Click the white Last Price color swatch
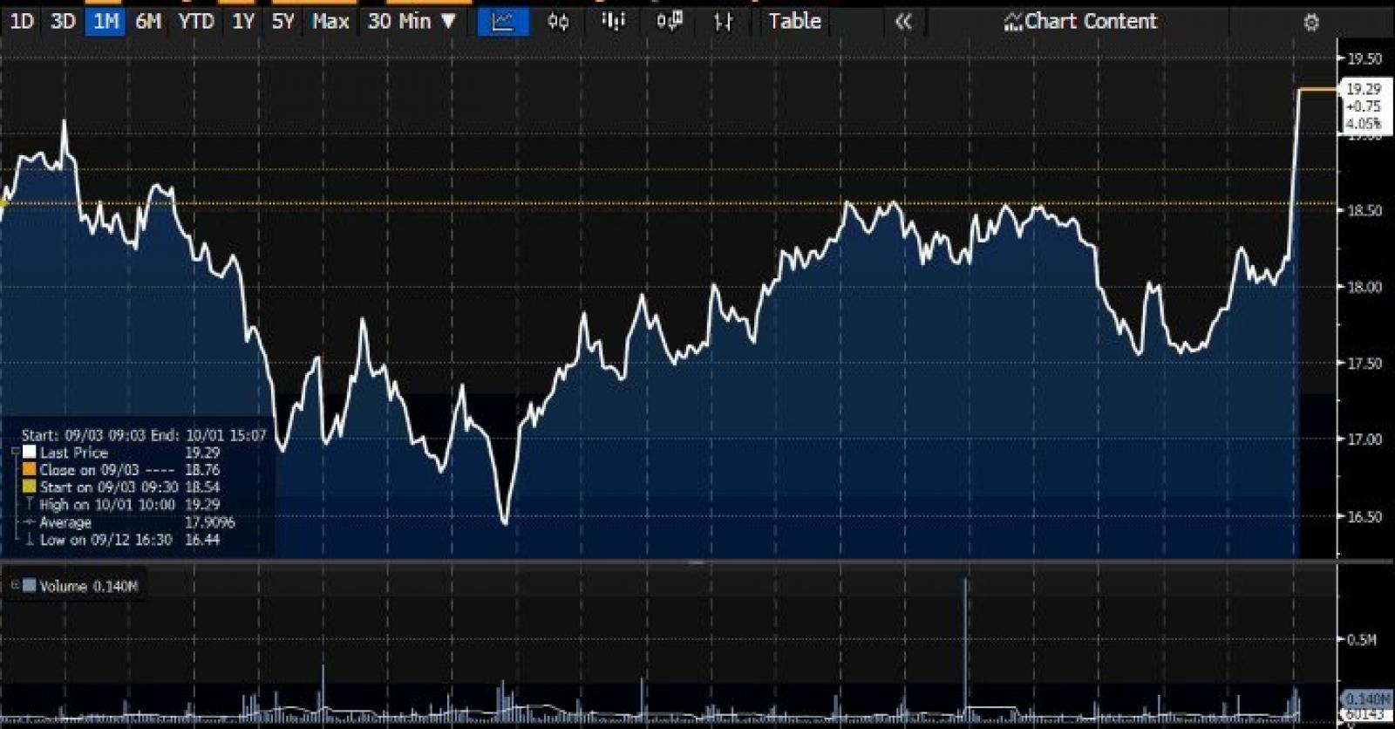 [x=30, y=452]
